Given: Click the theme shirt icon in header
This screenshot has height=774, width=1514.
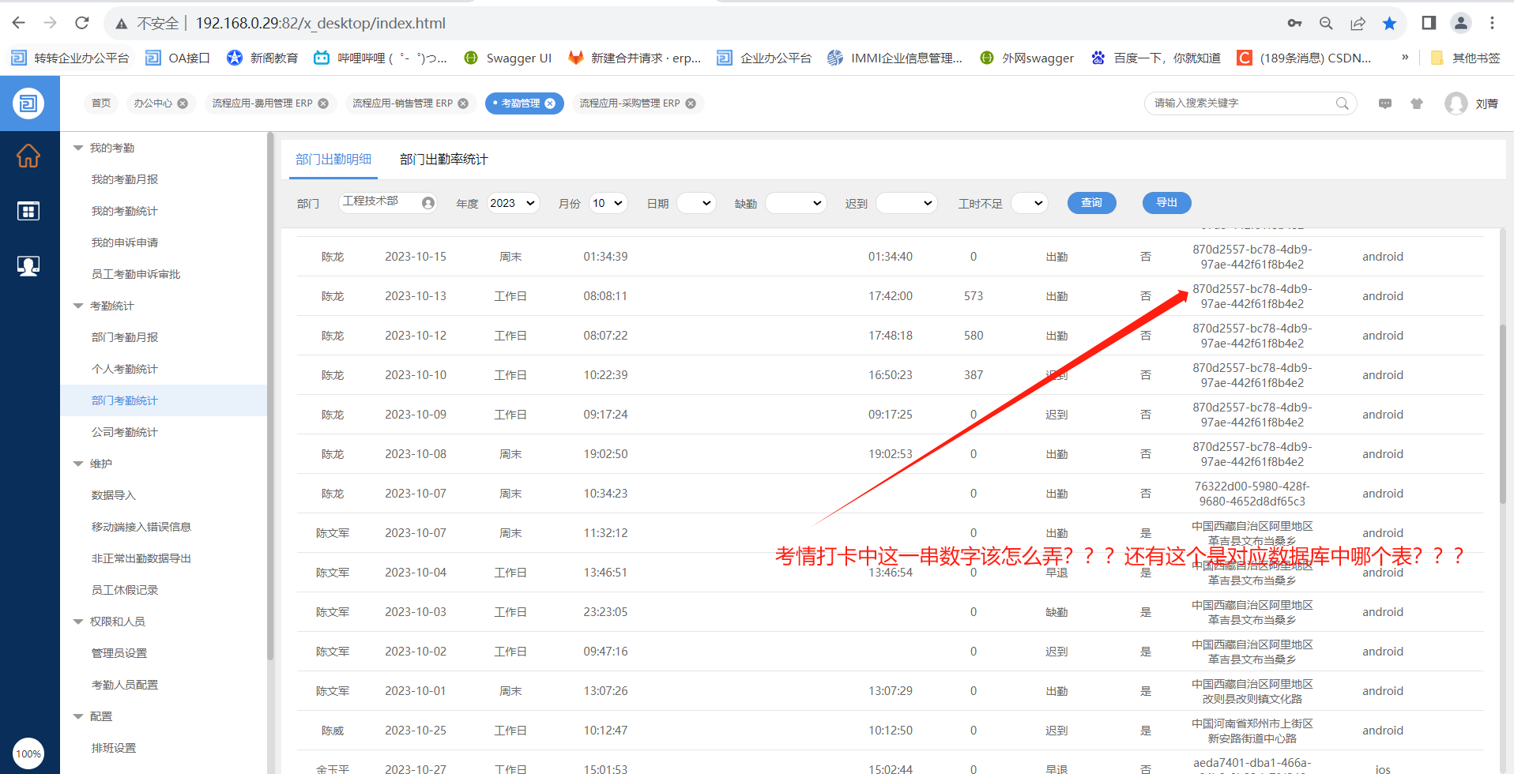Looking at the screenshot, I should pos(1417,103).
